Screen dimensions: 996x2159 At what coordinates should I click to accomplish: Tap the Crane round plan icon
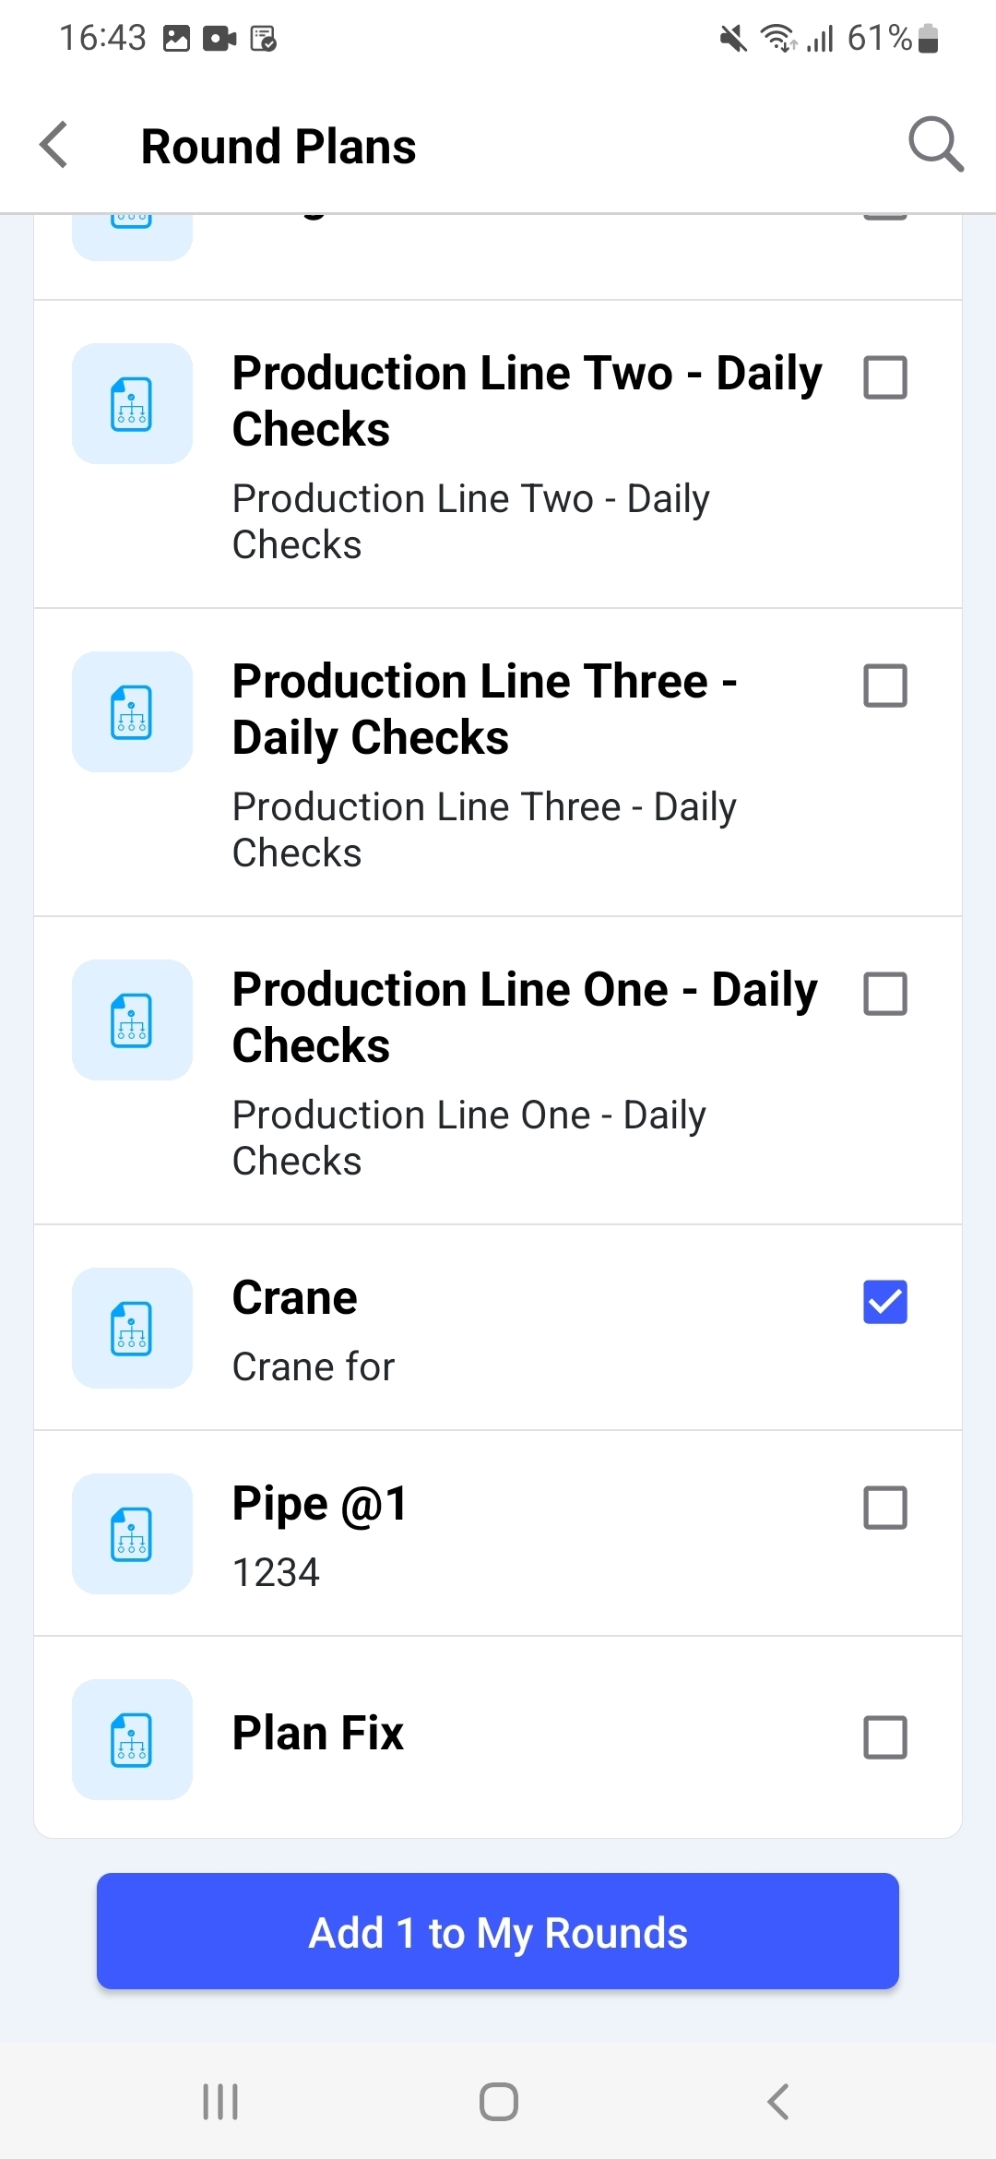coord(132,1329)
